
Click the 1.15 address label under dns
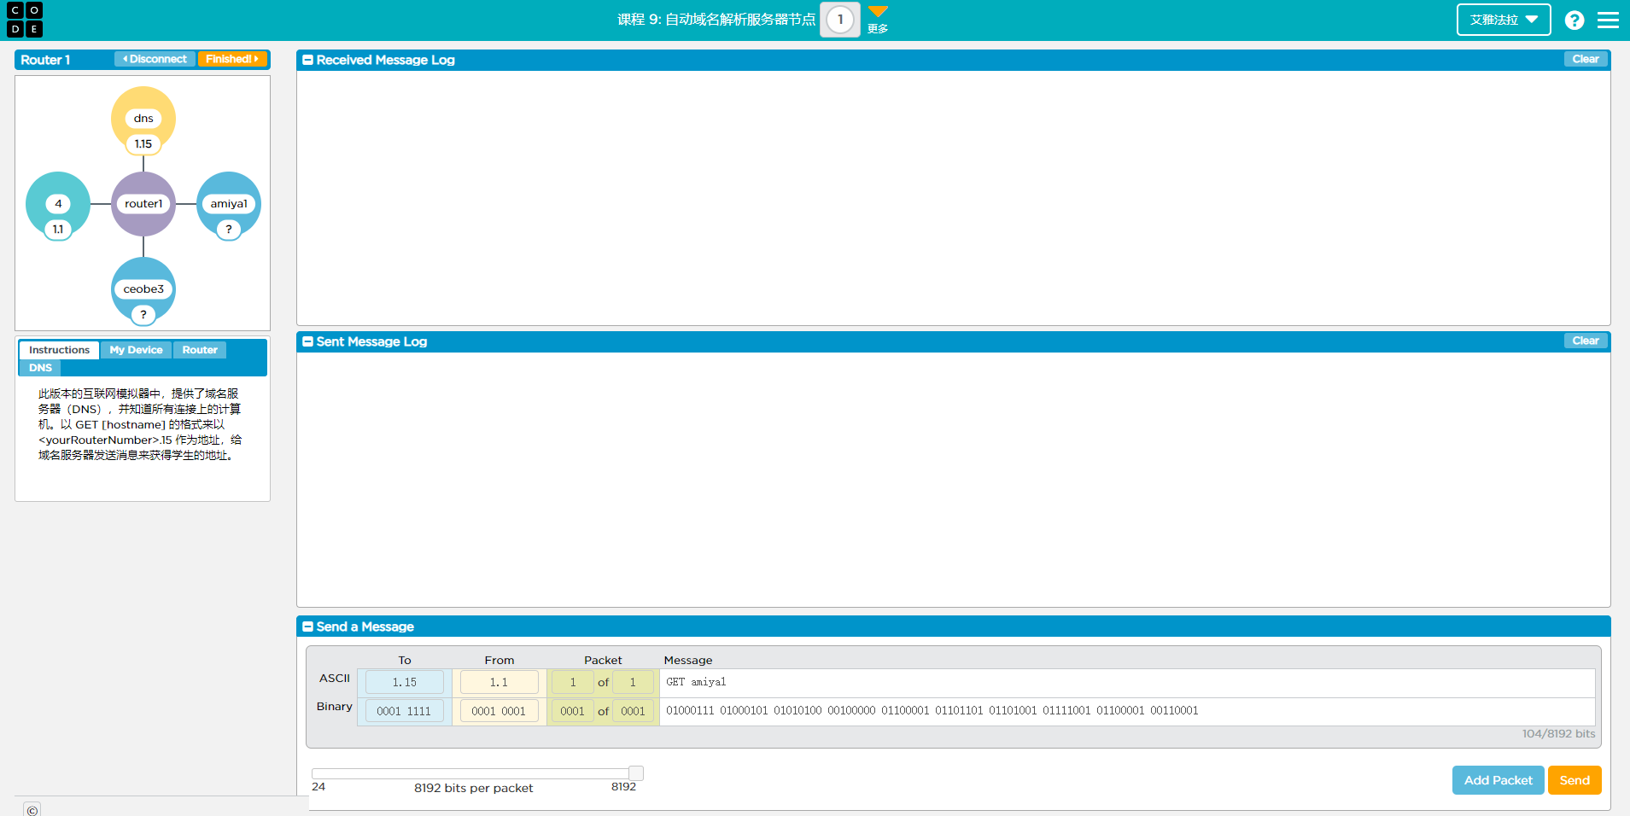pyautogui.click(x=143, y=144)
